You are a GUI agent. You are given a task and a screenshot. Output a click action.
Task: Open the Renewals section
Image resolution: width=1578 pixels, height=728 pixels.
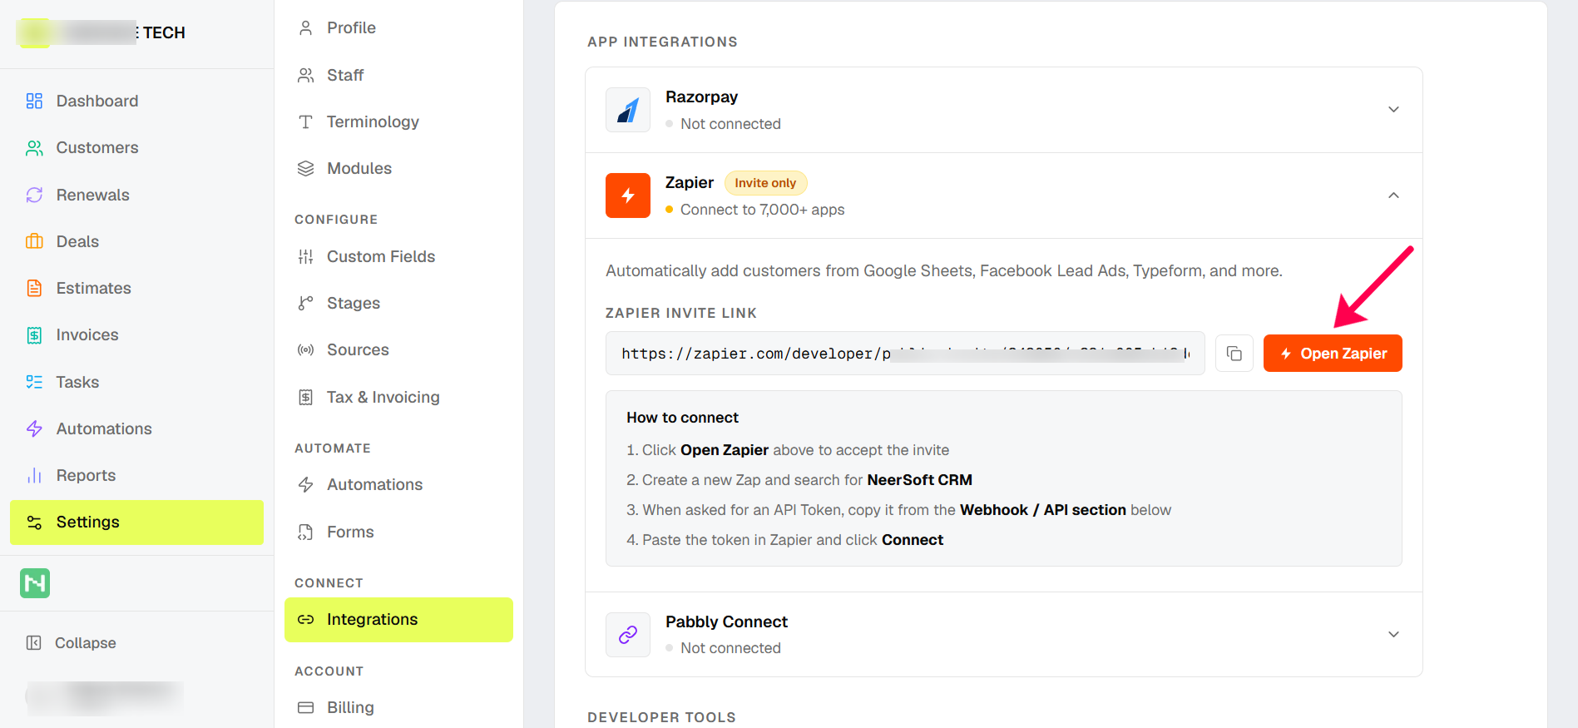tap(136, 195)
